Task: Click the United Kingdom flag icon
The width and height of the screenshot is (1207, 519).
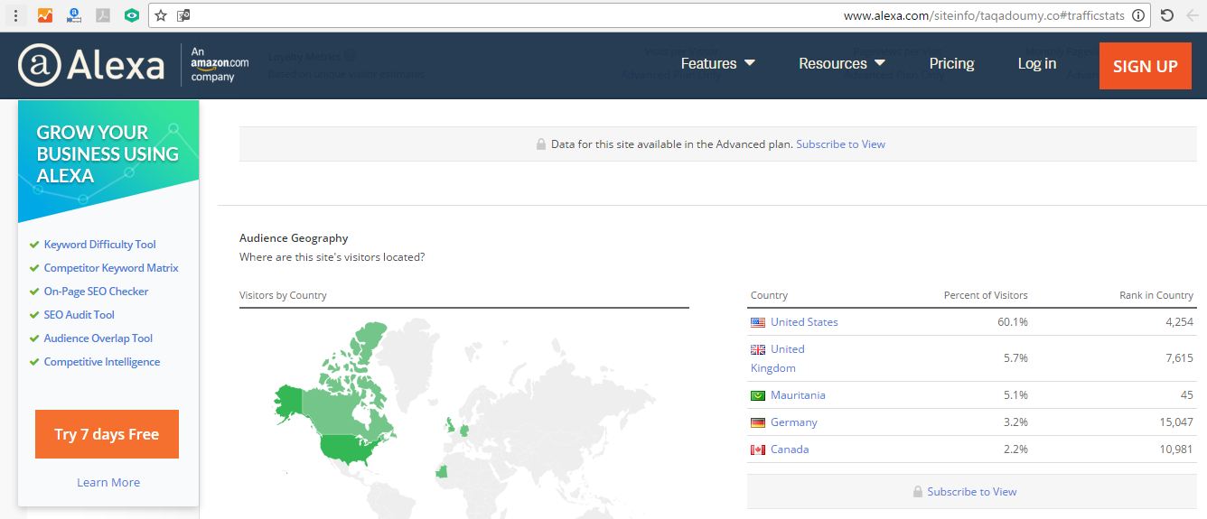Action: pos(757,349)
